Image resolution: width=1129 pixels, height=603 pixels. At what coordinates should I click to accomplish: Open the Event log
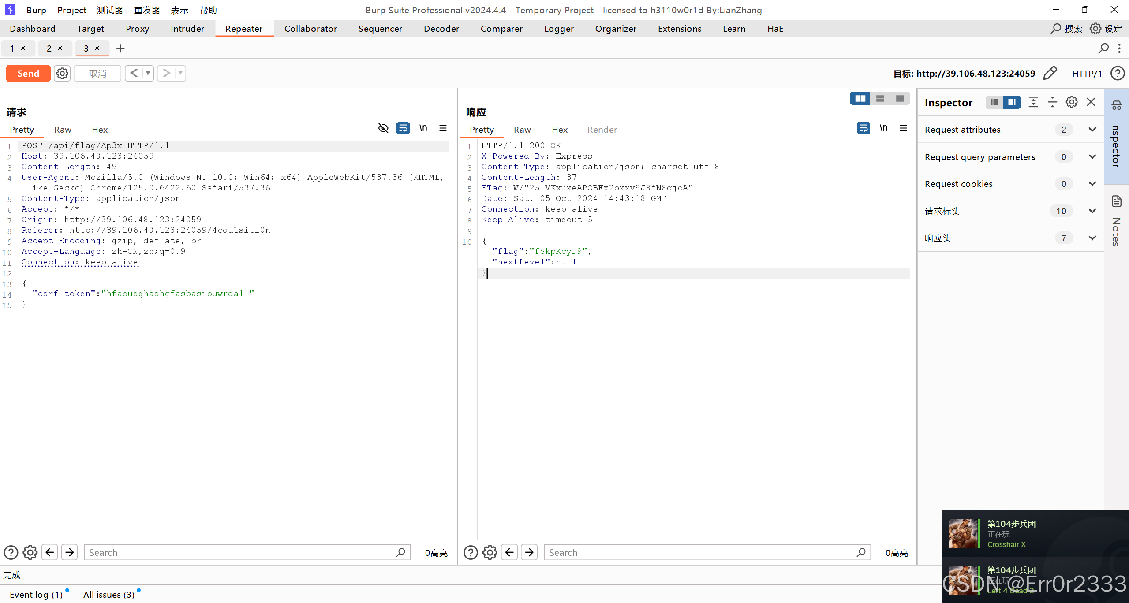pos(36,595)
